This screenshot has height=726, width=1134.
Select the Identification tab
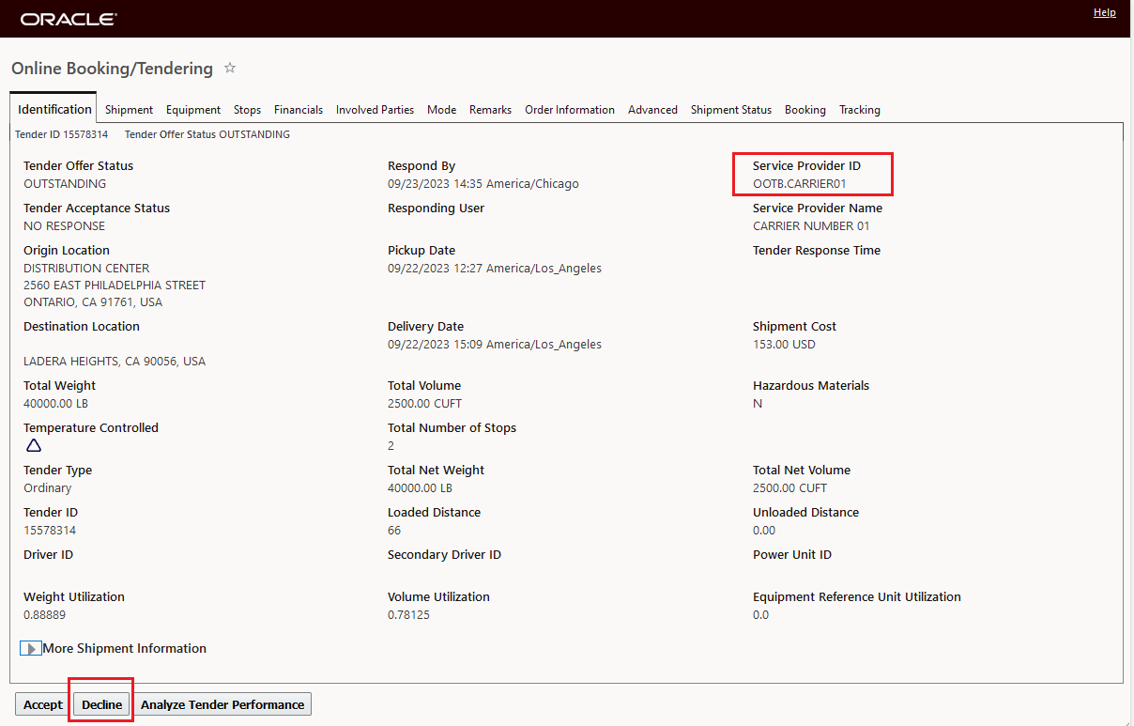point(54,109)
